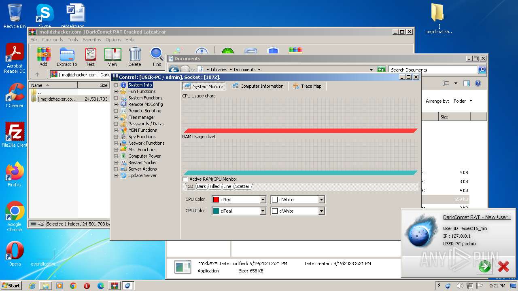Select Passwords / Datas tree item

146,124
